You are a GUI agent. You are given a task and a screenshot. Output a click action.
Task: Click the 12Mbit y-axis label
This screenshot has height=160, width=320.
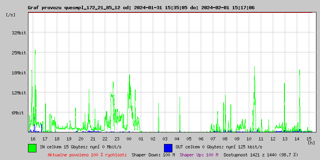point(19,93)
